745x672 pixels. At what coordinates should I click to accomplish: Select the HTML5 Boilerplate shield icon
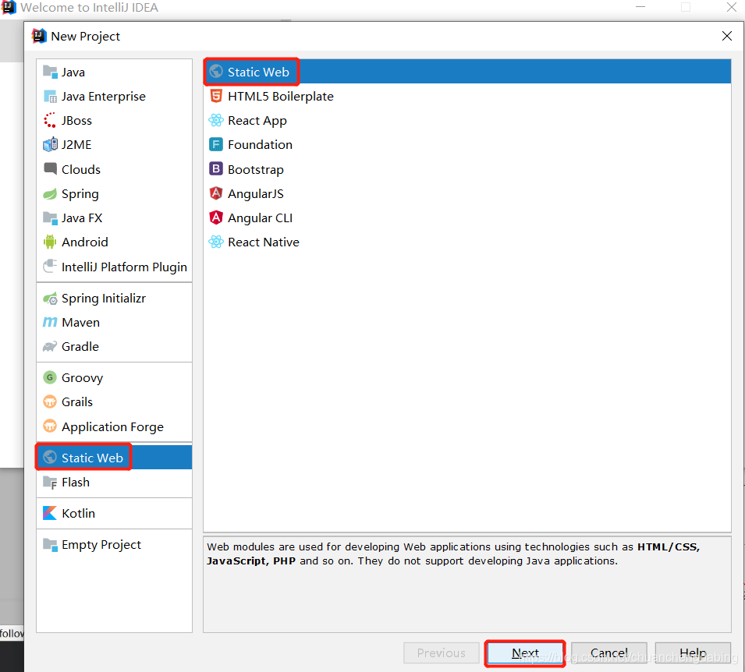click(x=216, y=96)
